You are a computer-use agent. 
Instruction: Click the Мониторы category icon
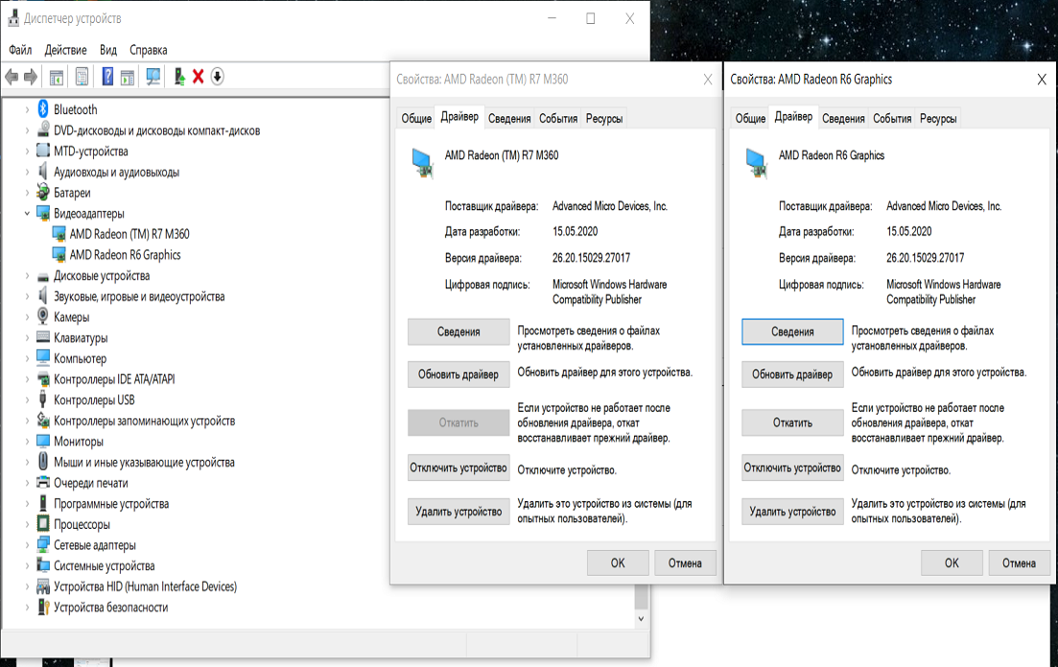tap(43, 441)
